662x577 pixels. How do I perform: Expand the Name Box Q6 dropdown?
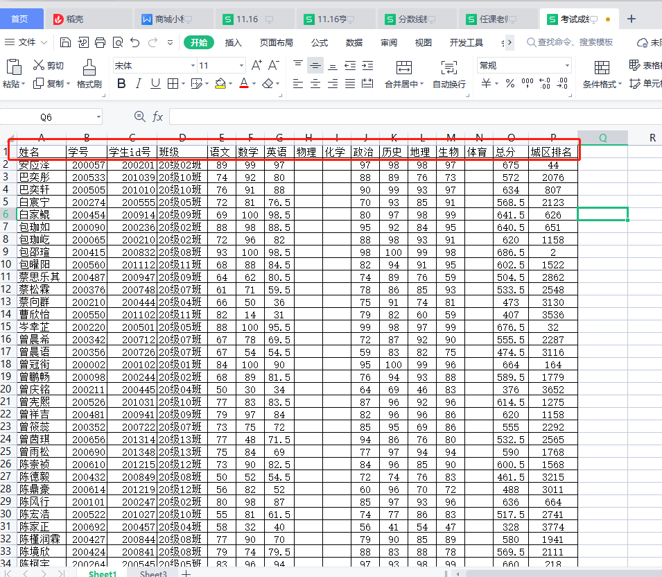click(98, 117)
